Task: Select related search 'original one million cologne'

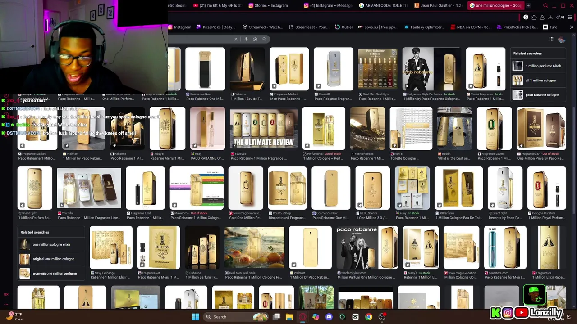Action: pyautogui.click(x=51, y=259)
